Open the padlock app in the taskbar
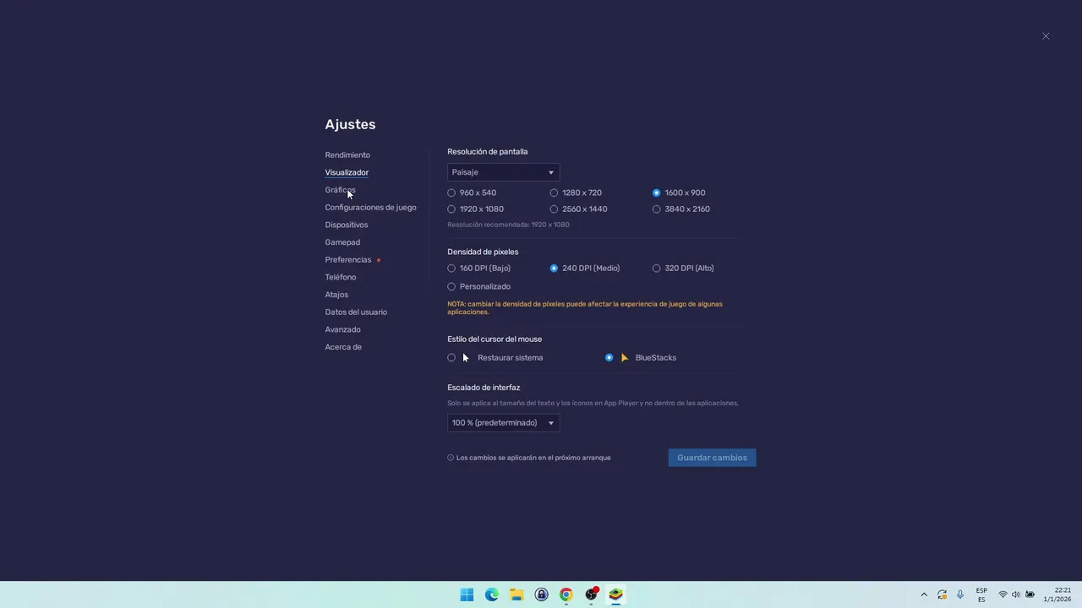The image size is (1082, 608). (541, 594)
